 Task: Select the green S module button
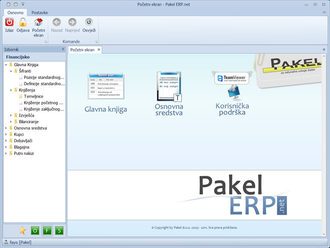[x=59, y=231]
